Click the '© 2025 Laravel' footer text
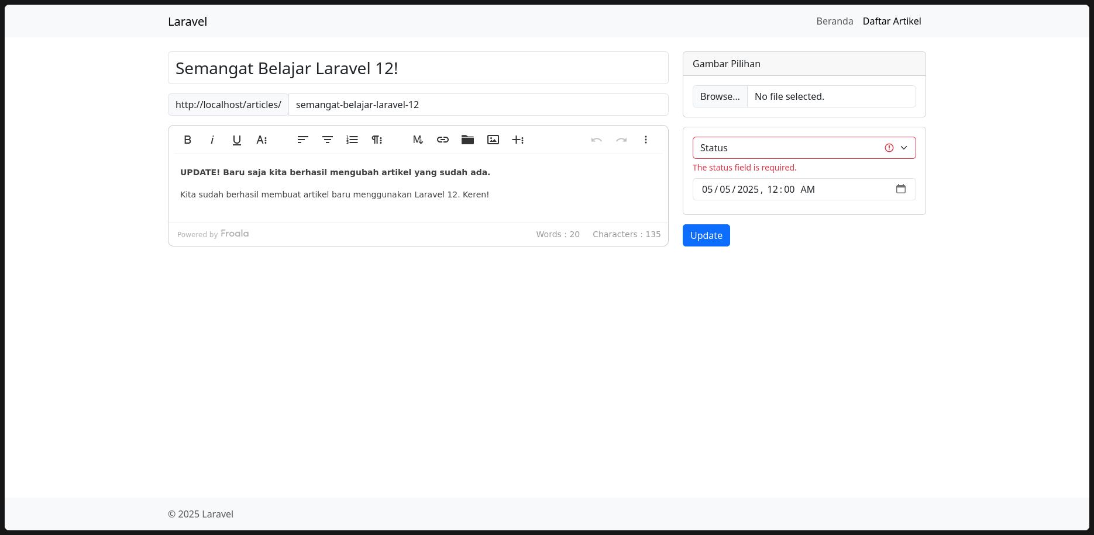1094x535 pixels. (x=201, y=514)
